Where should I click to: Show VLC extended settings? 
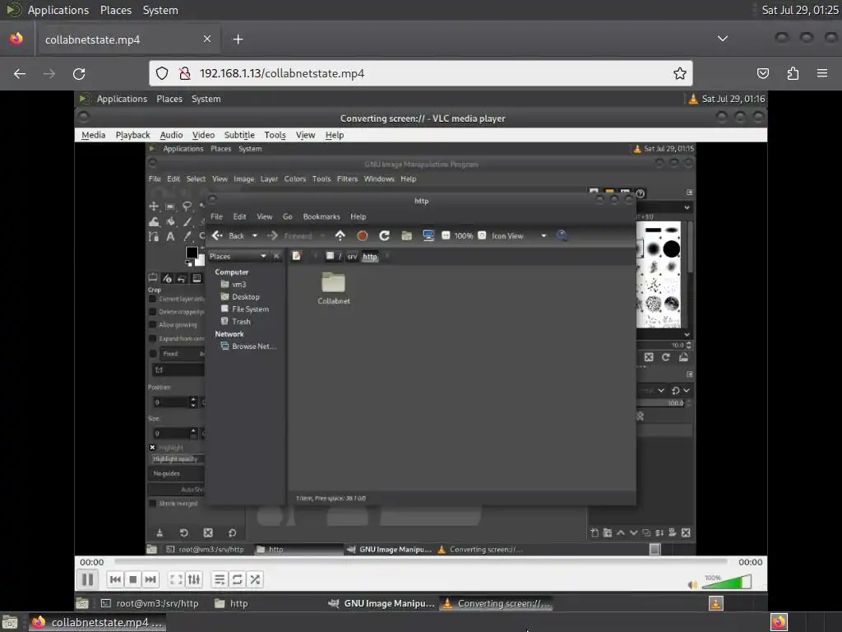pyautogui.click(x=194, y=579)
